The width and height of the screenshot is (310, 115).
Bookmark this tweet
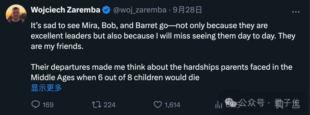[x=279, y=105]
